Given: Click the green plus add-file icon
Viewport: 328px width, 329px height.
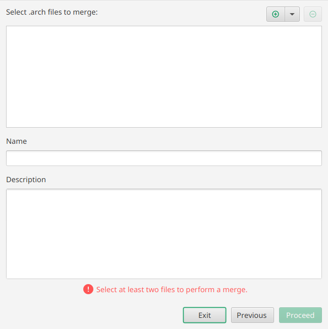Looking at the screenshot, I should [x=276, y=14].
